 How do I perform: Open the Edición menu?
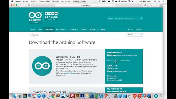pos(34,1)
